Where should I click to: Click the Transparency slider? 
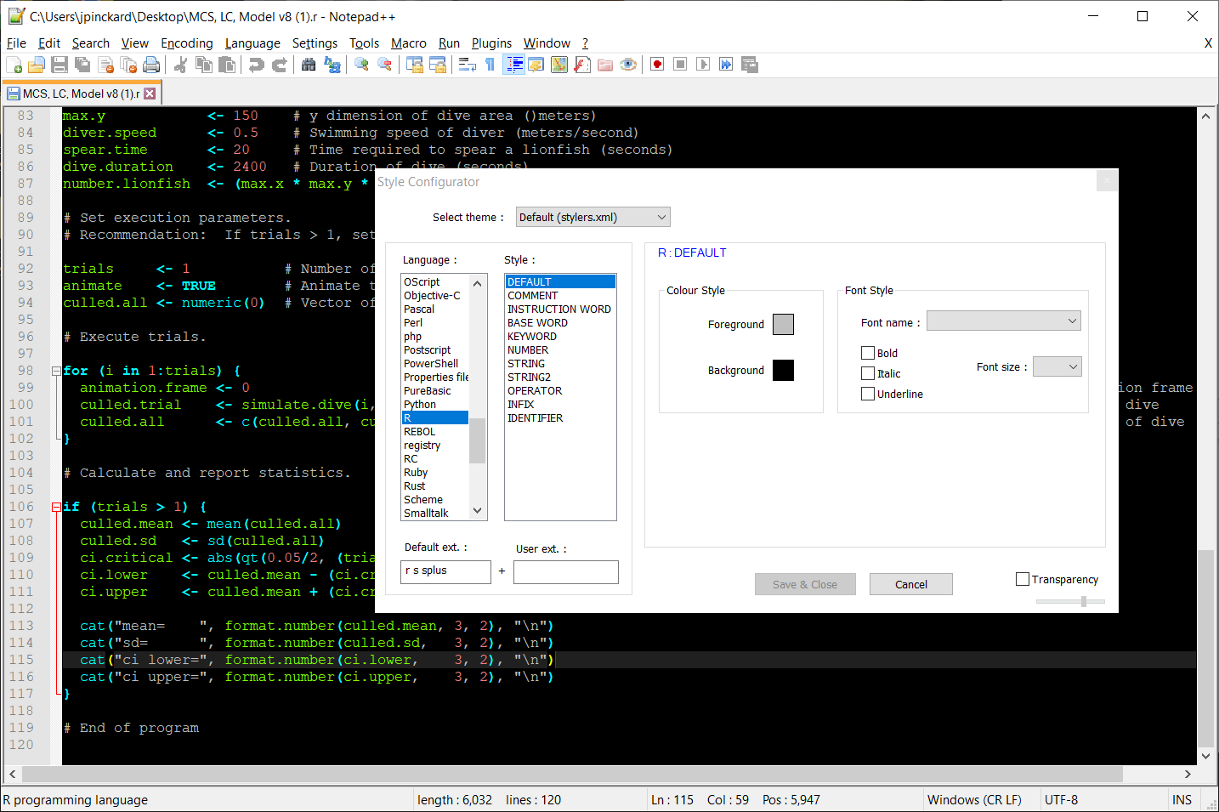click(1070, 601)
